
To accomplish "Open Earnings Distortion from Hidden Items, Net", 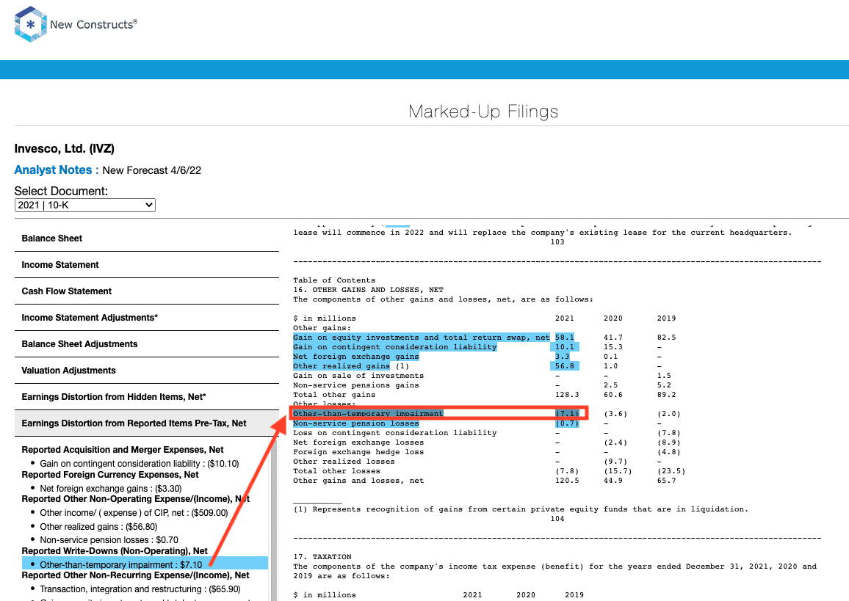I will click(147, 397).
